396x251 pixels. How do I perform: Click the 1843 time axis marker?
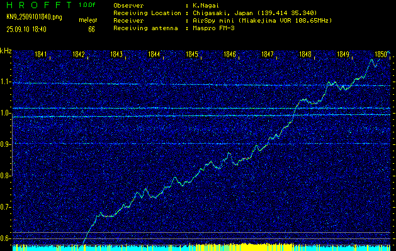tap(116, 54)
